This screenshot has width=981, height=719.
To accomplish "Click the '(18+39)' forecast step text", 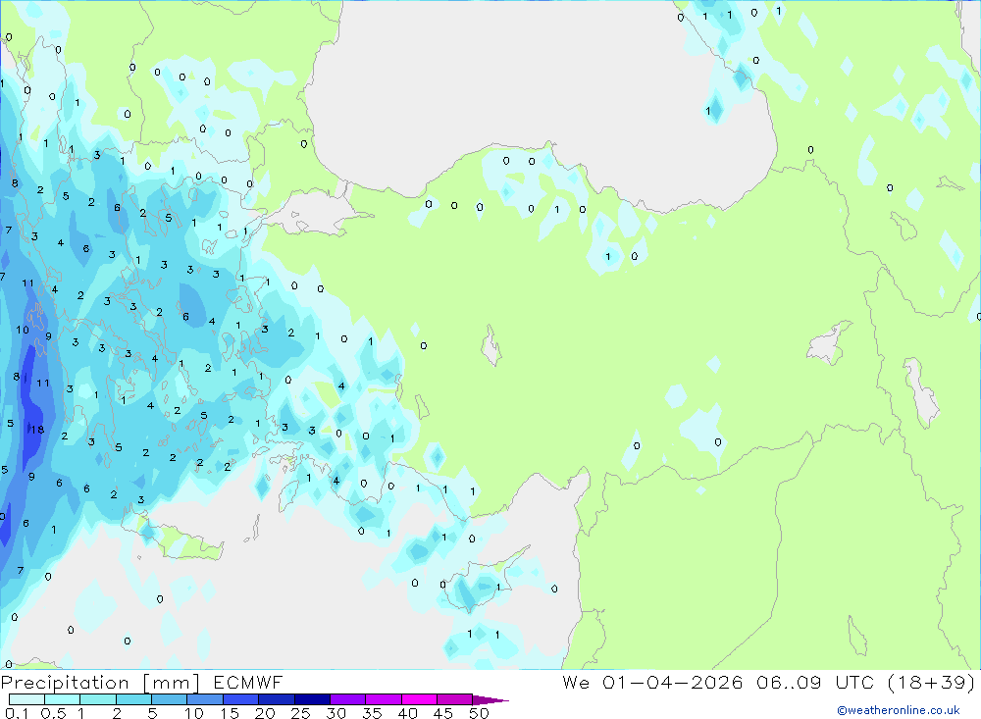I will (x=932, y=682).
